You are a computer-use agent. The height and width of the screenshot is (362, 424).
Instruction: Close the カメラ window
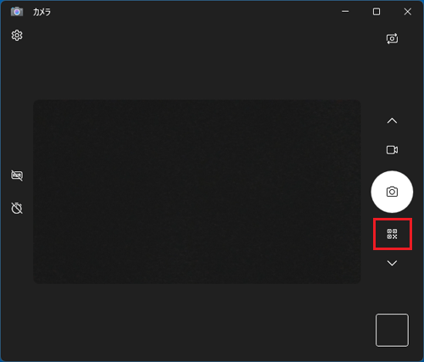point(408,12)
